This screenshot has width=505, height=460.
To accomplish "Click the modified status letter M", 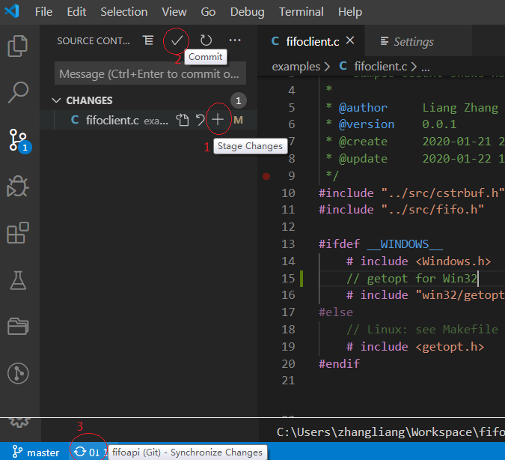I will [239, 120].
